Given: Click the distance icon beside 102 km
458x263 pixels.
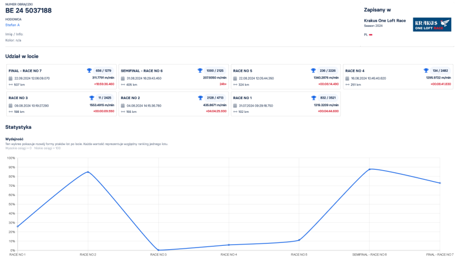Looking at the screenshot, I should (235, 112).
